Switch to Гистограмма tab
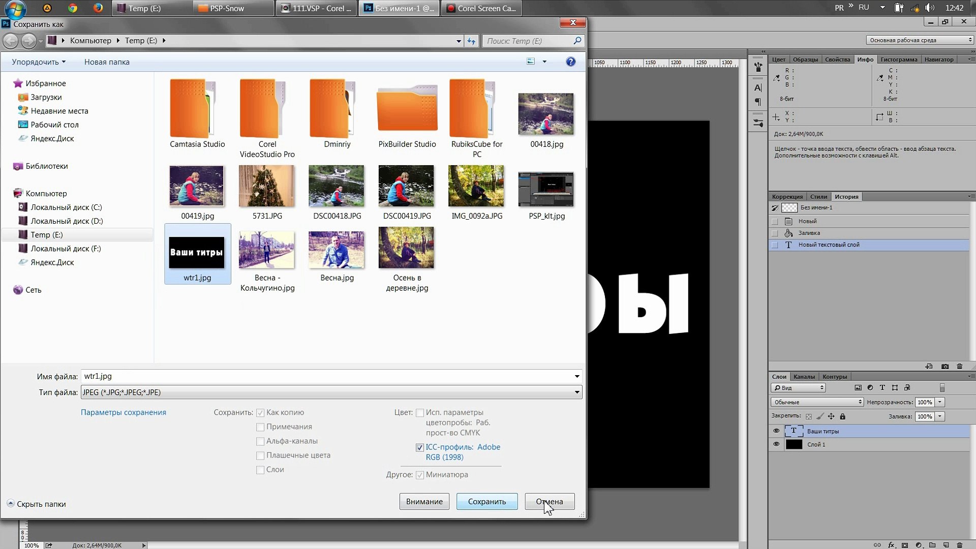Image resolution: width=976 pixels, height=549 pixels. pyautogui.click(x=899, y=59)
